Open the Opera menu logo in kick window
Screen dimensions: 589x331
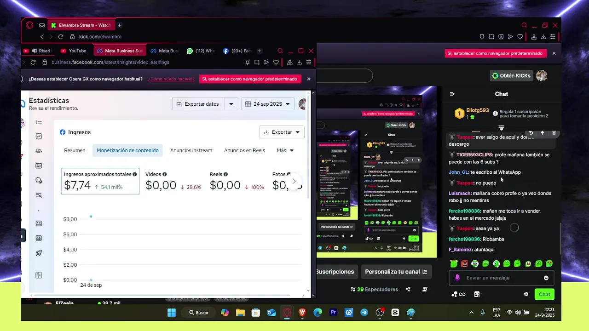tap(29, 25)
